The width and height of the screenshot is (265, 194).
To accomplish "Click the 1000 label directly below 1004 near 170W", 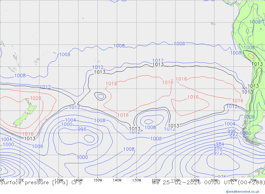I will click(67, 124).
